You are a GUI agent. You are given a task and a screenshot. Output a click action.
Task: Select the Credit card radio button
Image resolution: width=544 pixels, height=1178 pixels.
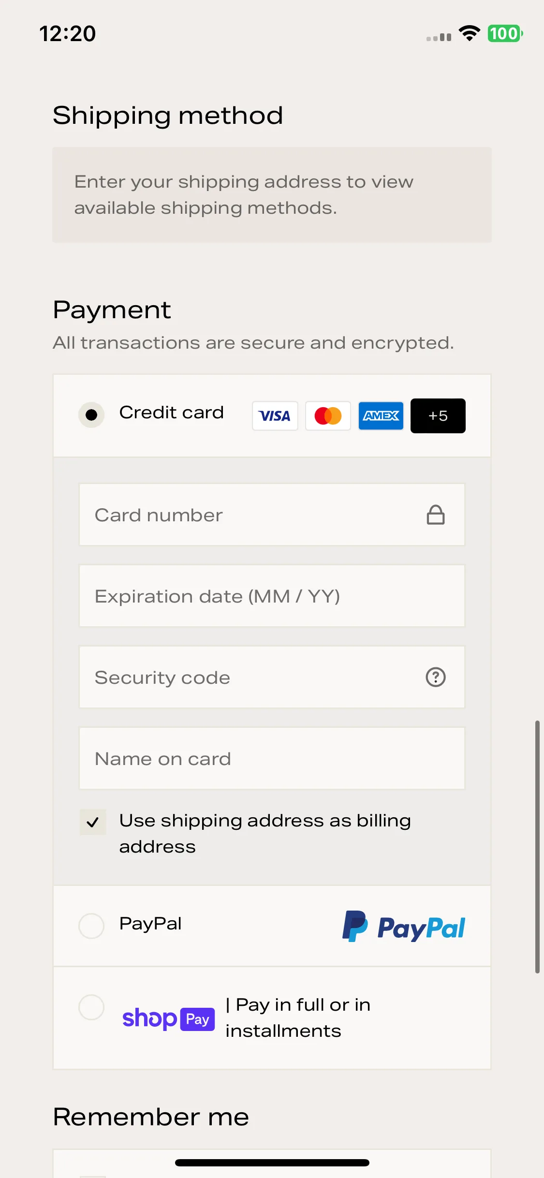[x=91, y=415]
